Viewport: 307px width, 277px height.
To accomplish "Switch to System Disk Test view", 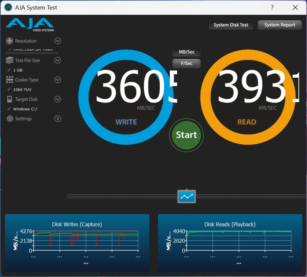I will [x=231, y=25].
